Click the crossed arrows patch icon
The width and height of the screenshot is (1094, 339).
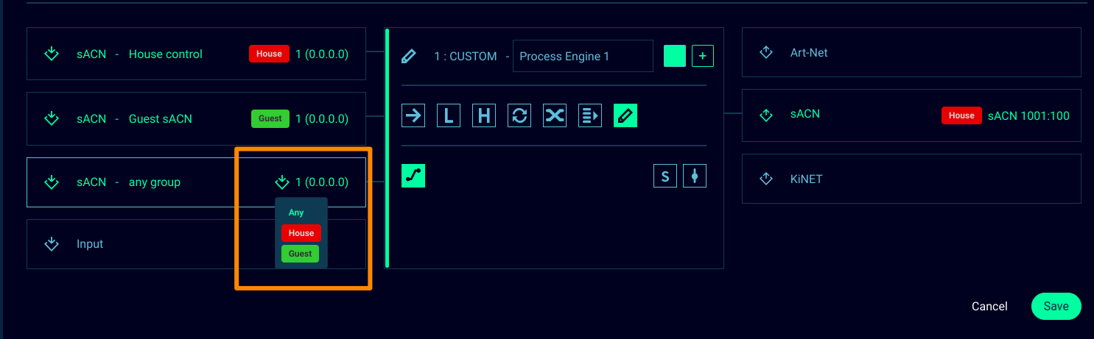point(555,115)
